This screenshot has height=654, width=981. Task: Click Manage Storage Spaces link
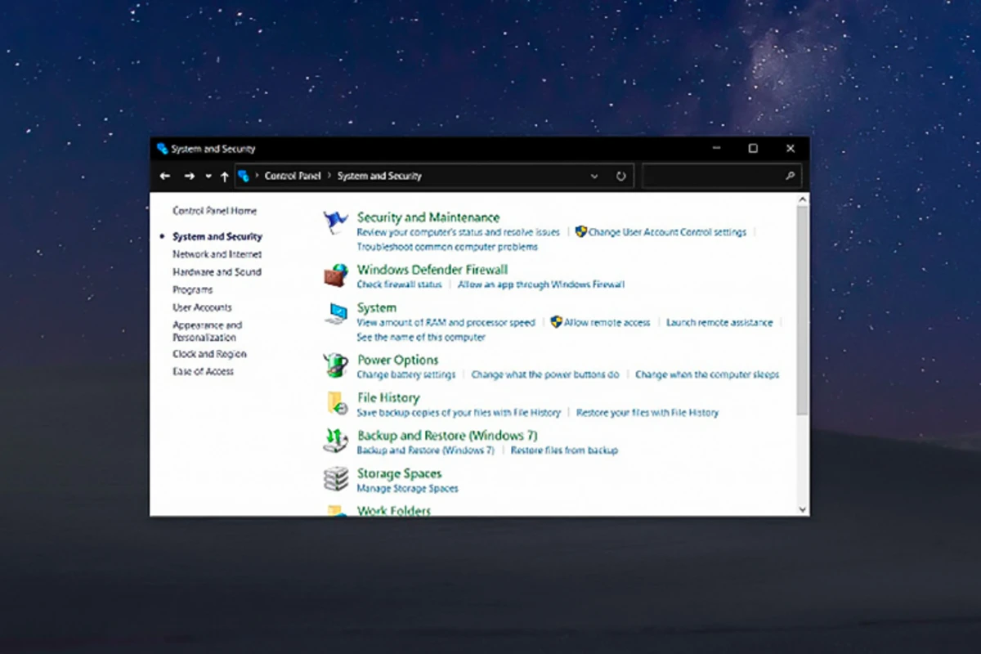(x=407, y=489)
